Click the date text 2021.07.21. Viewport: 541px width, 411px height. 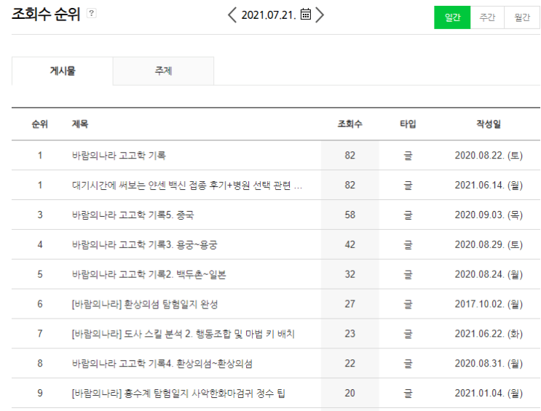tap(269, 15)
